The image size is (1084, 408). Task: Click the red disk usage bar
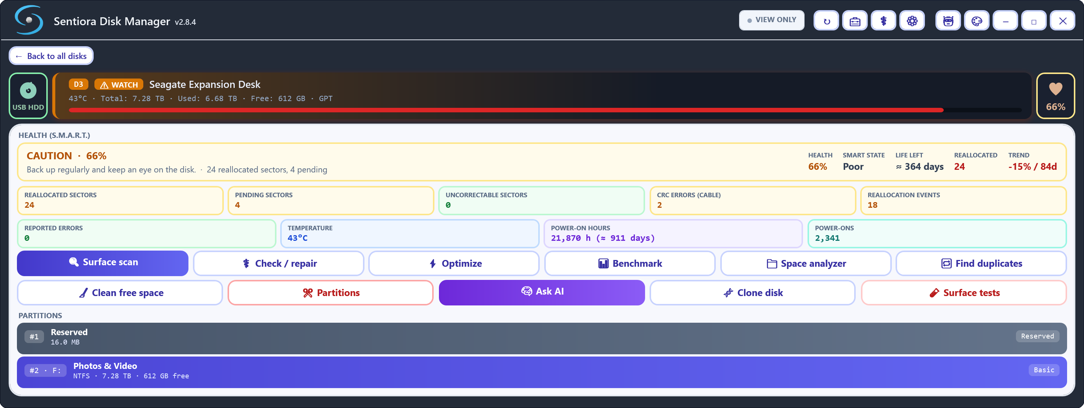tap(545, 110)
